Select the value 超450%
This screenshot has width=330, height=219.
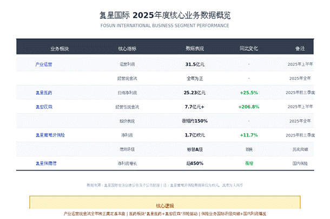[195, 163]
